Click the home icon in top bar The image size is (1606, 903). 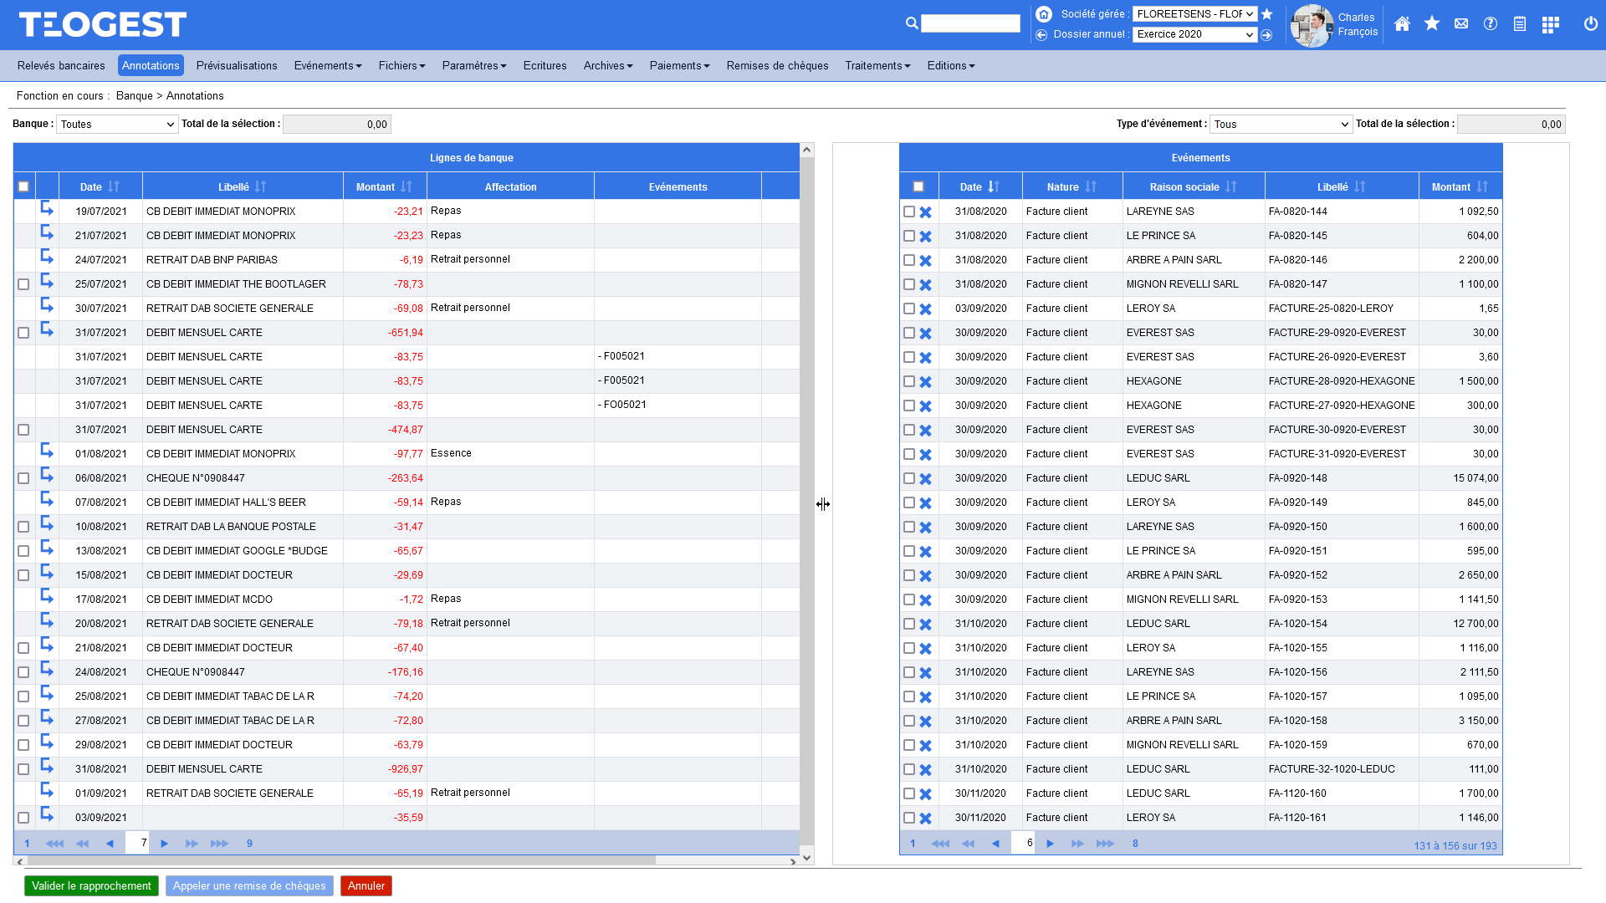1402,24
